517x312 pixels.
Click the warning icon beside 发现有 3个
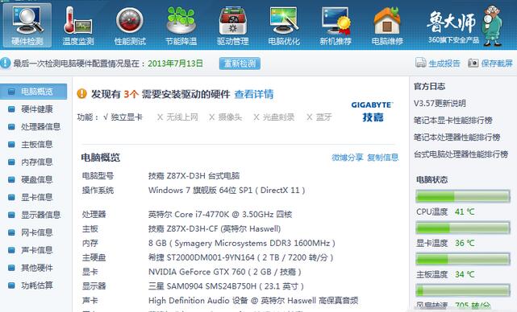pyautogui.click(x=81, y=94)
